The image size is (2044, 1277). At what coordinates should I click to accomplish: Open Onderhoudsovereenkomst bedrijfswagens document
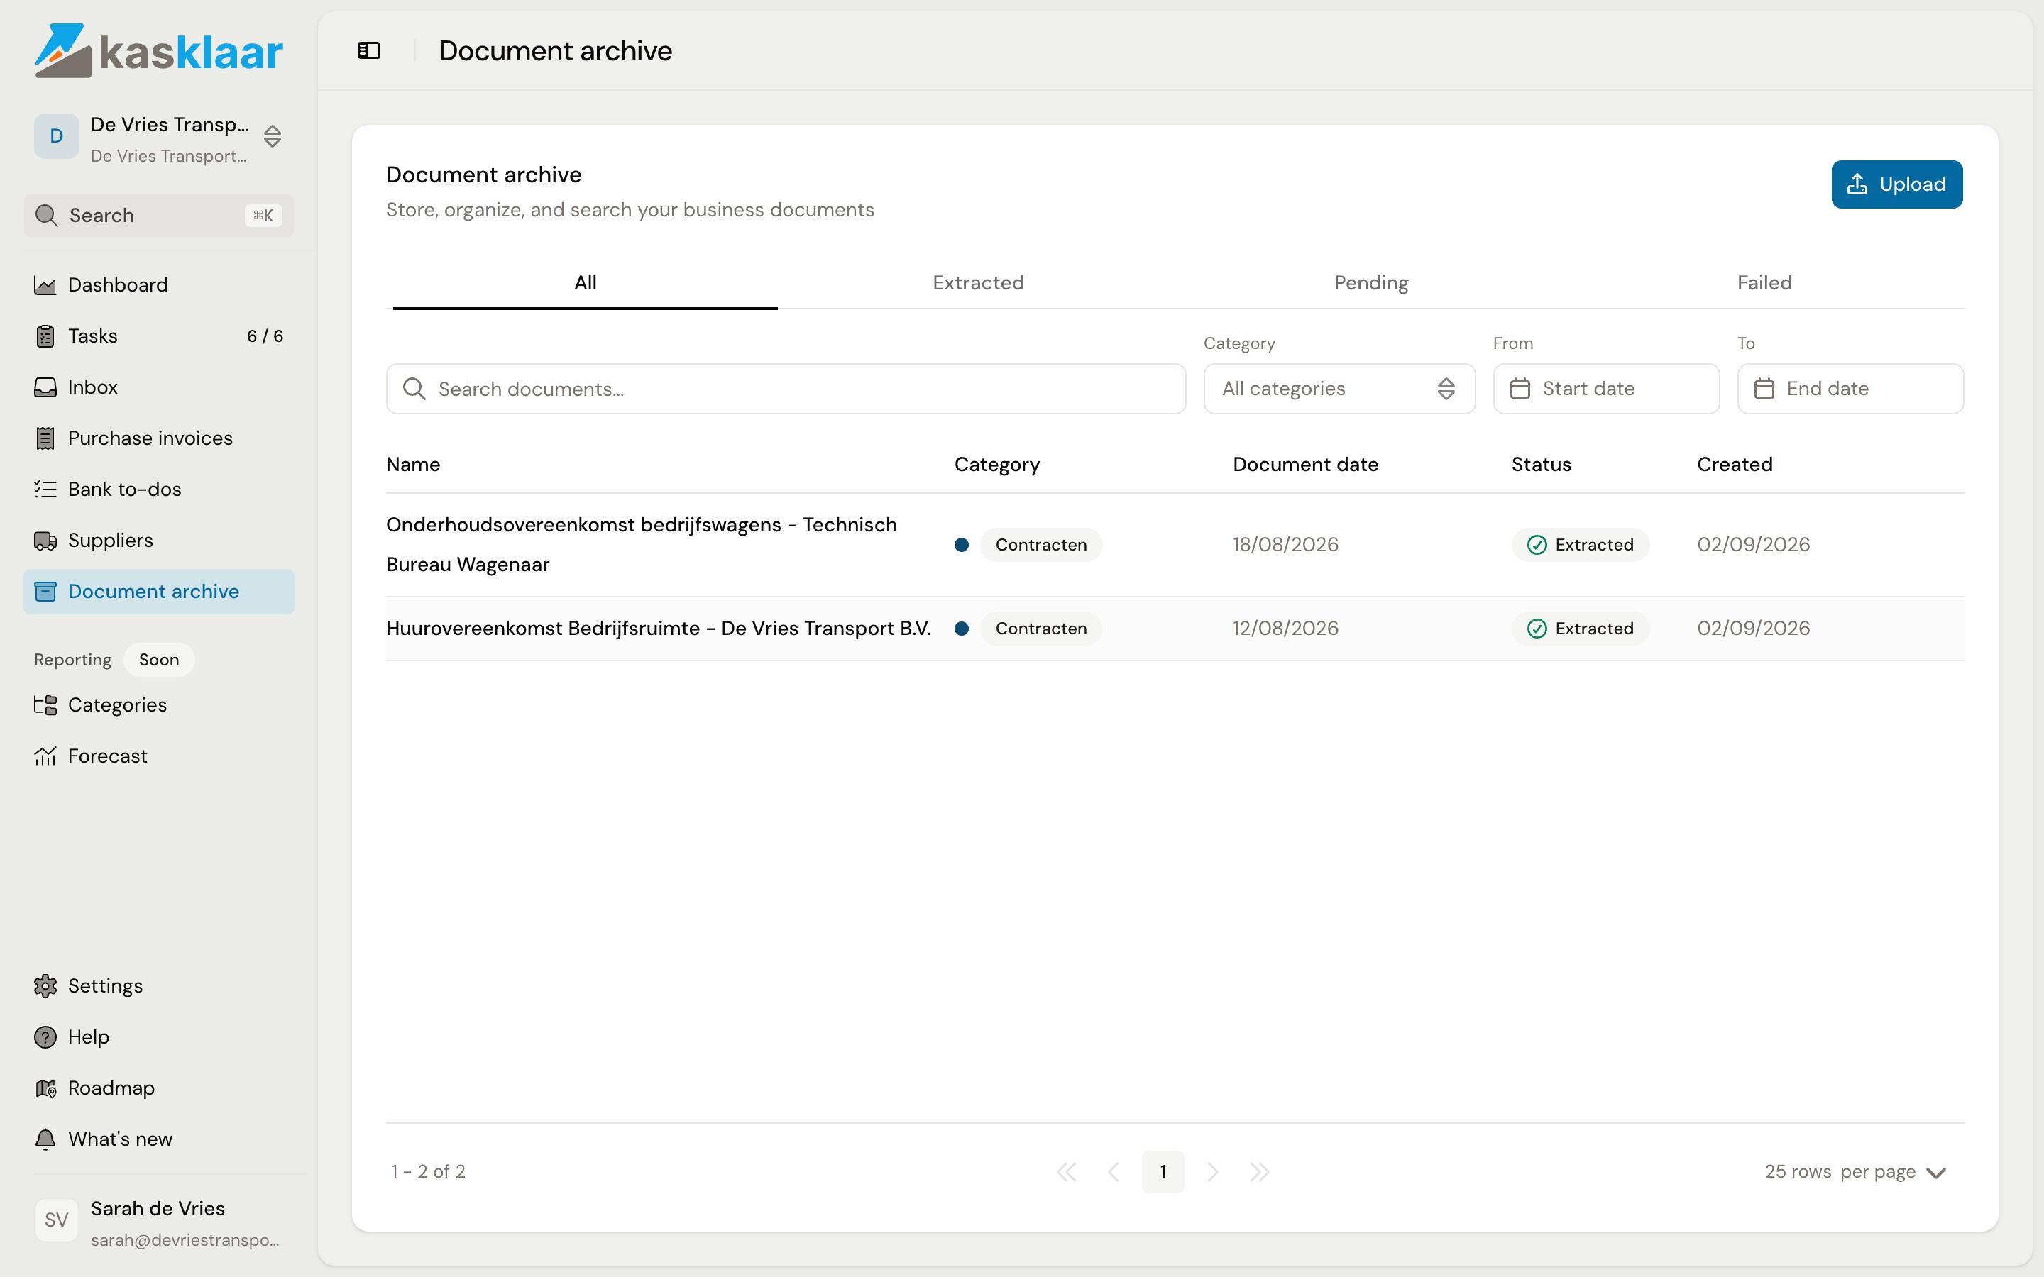[641, 545]
